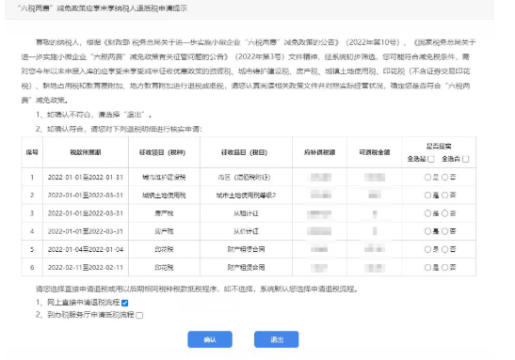The height and width of the screenshot is (360, 515).
Task: Click the 从租计征 cell
Action: 246,213
